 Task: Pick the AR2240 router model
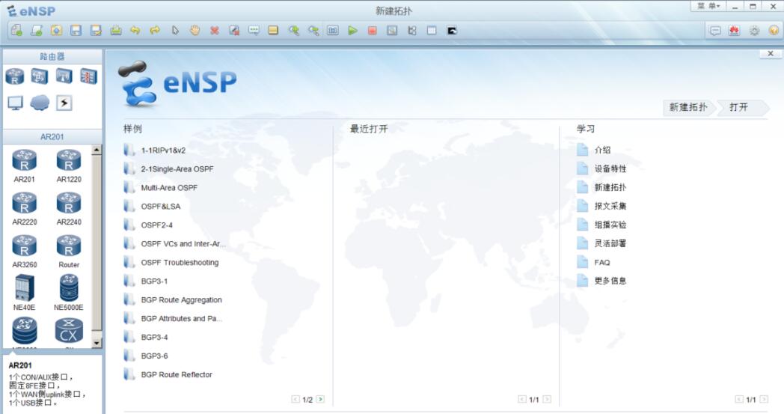[x=69, y=209]
